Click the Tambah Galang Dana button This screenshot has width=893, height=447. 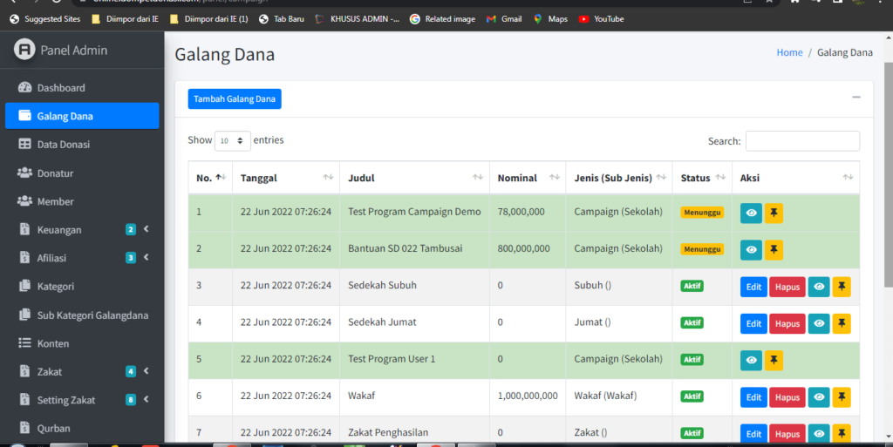tap(235, 99)
